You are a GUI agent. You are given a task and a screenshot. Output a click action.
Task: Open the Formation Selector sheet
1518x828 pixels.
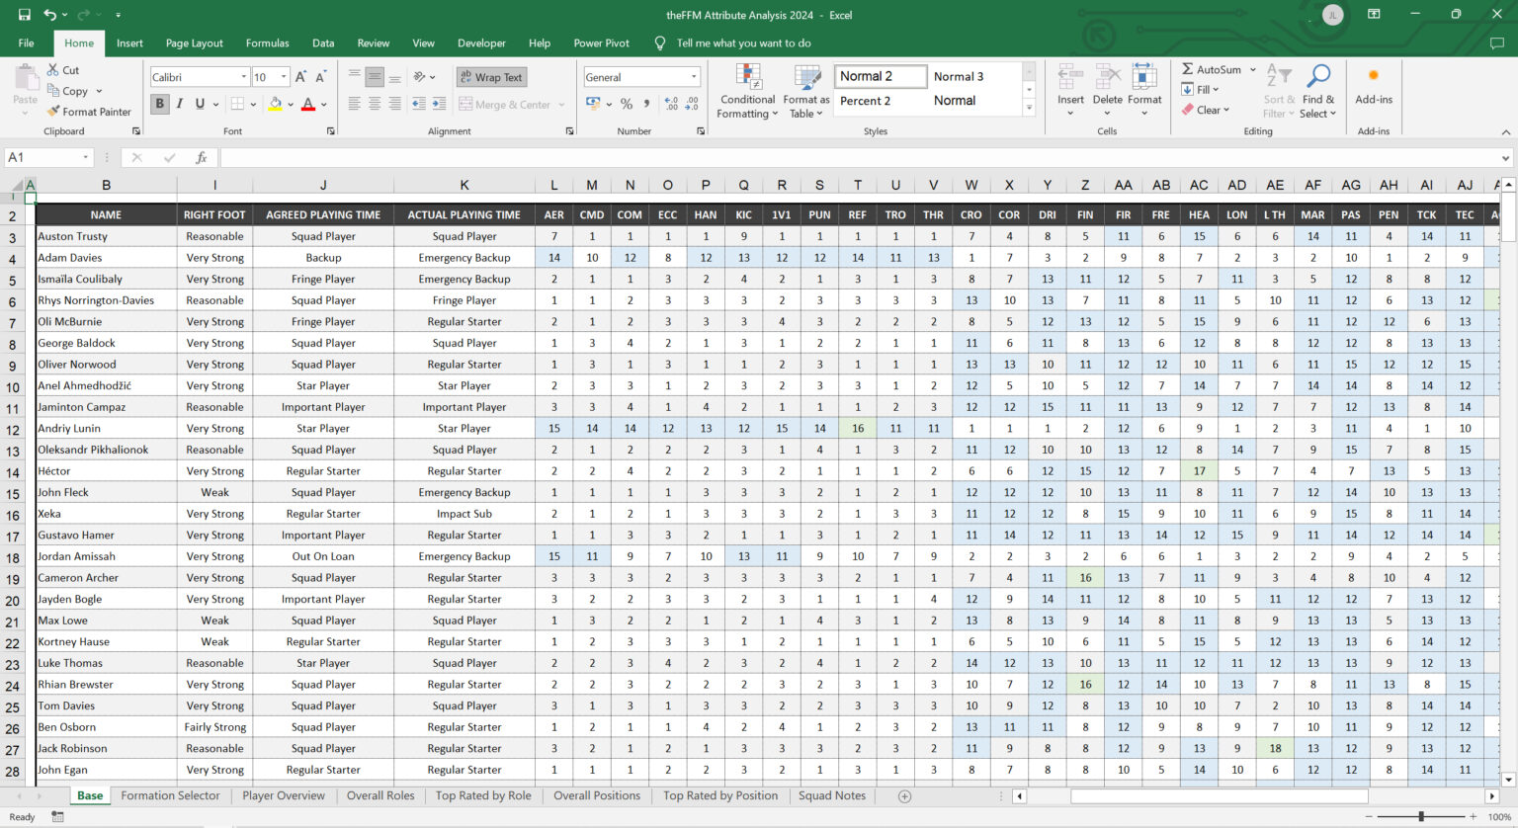(170, 795)
